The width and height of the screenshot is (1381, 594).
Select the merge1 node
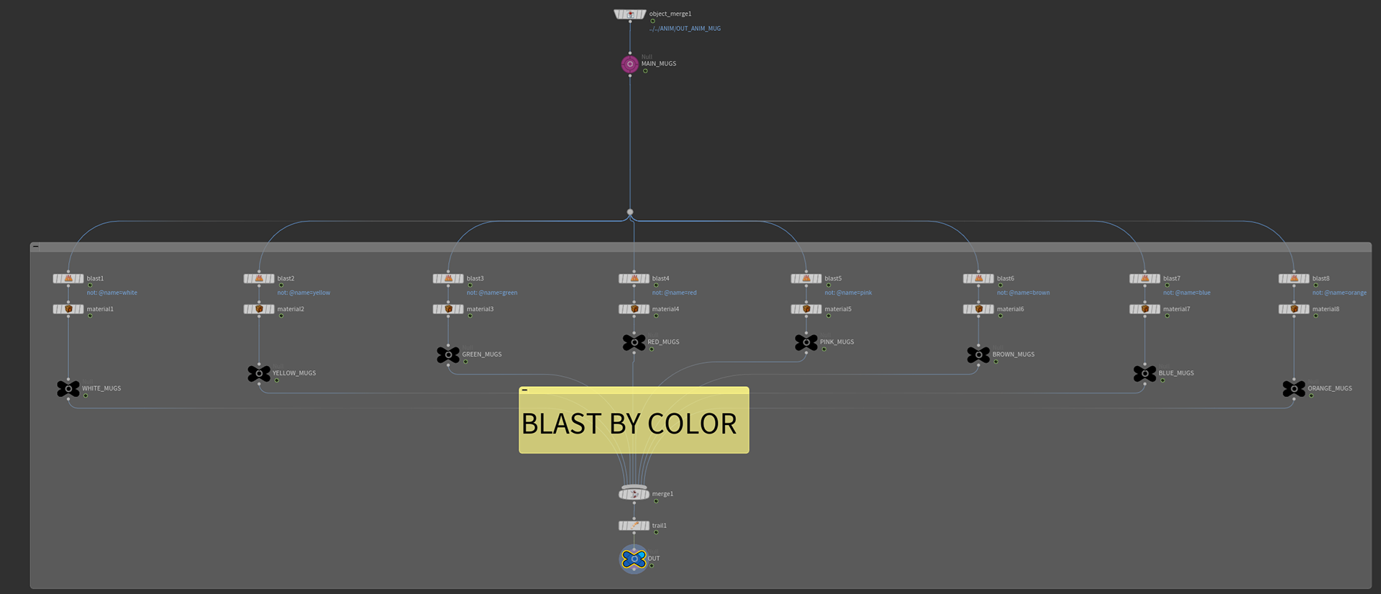pos(634,494)
